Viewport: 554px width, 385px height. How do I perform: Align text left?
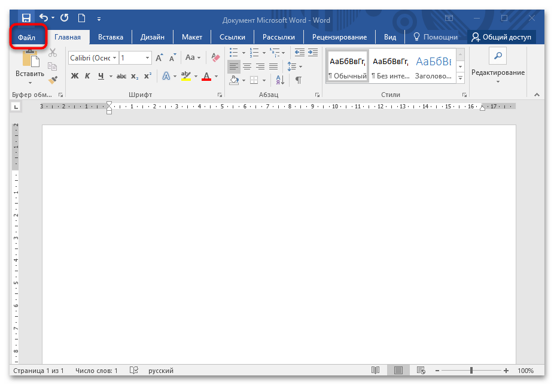pos(233,66)
